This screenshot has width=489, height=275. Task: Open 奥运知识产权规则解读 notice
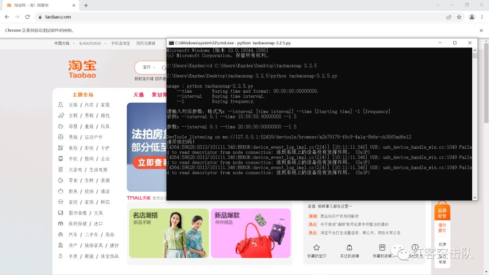point(339,216)
